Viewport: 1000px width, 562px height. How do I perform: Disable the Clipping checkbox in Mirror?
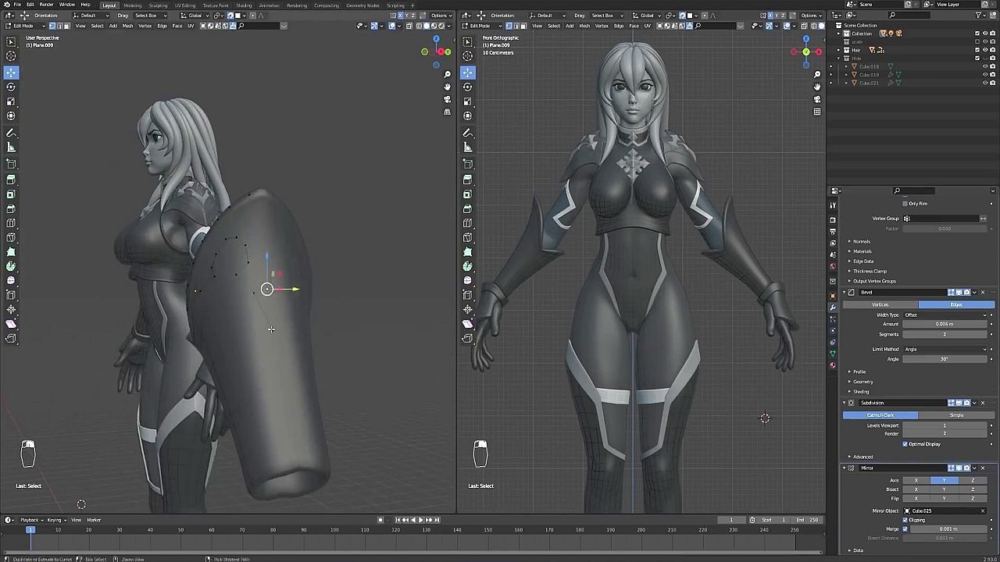pos(905,520)
